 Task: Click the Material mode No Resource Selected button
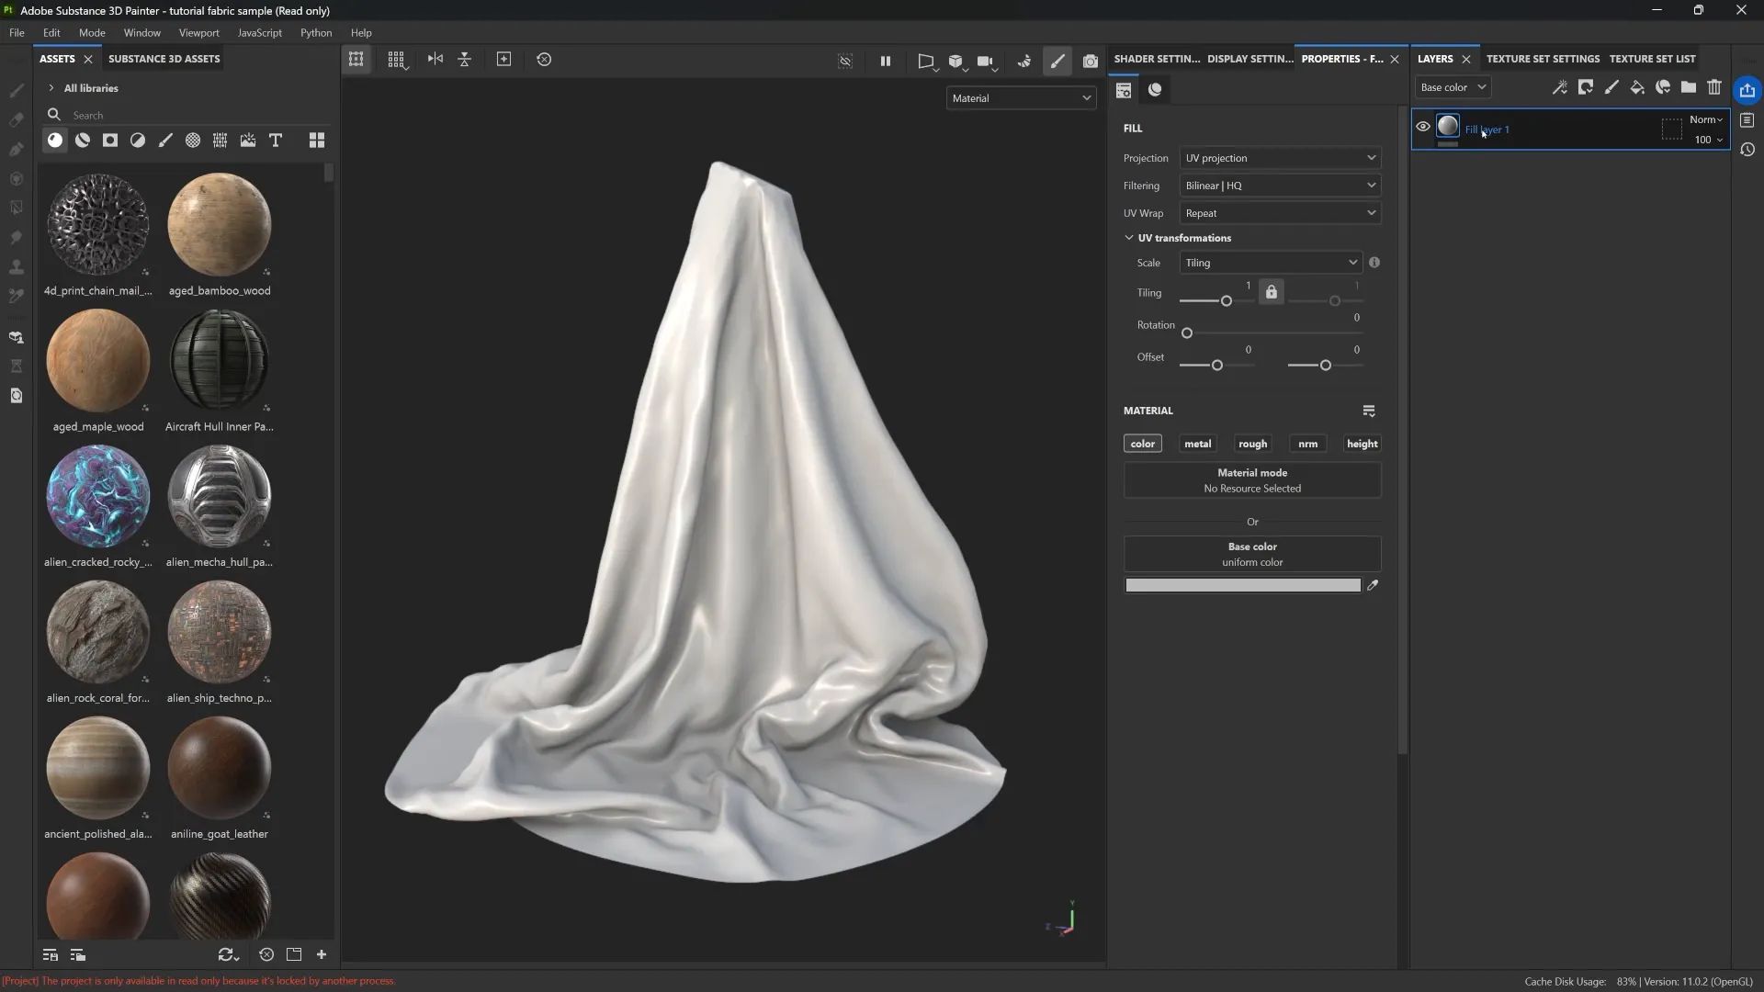click(1252, 480)
